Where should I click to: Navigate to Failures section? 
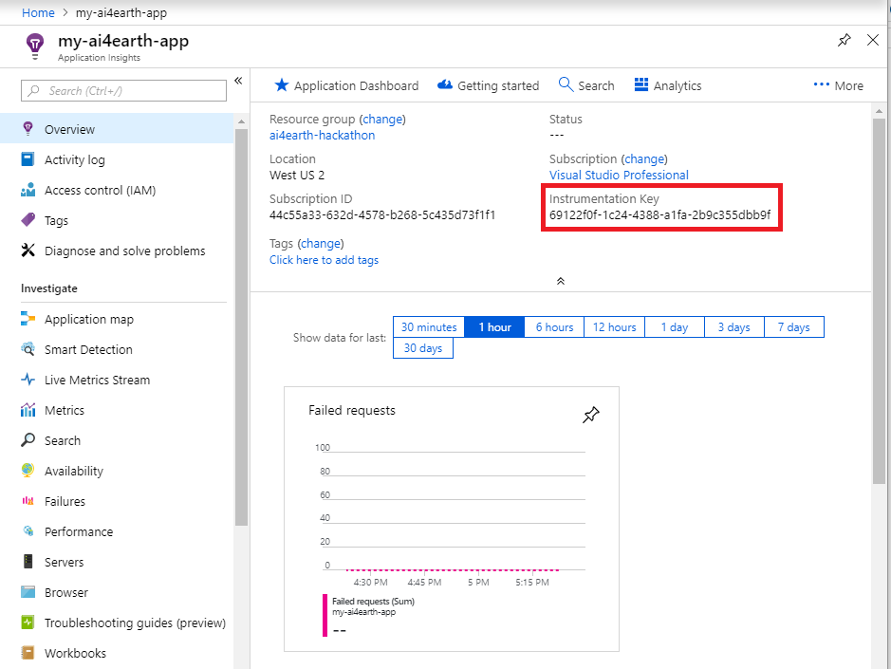pos(117,501)
